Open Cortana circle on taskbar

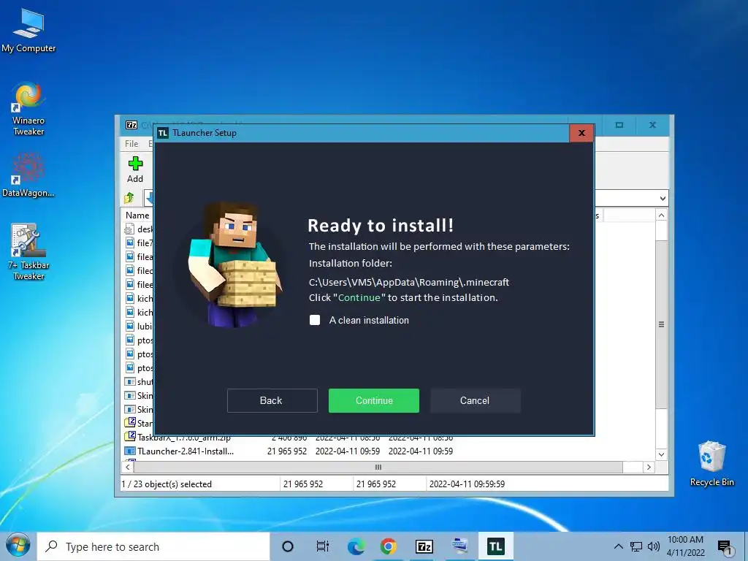coord(288,546)
